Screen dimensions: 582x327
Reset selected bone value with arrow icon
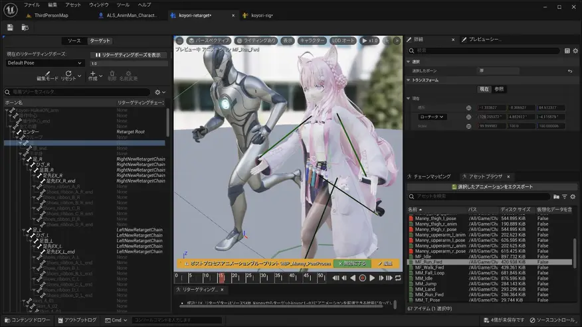tap(570, 71)
